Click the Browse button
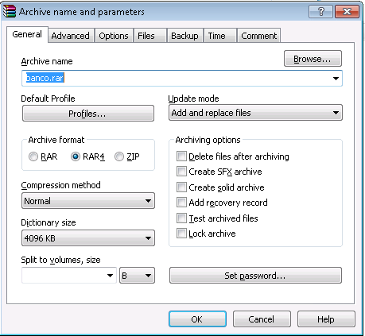 point(313,59)
